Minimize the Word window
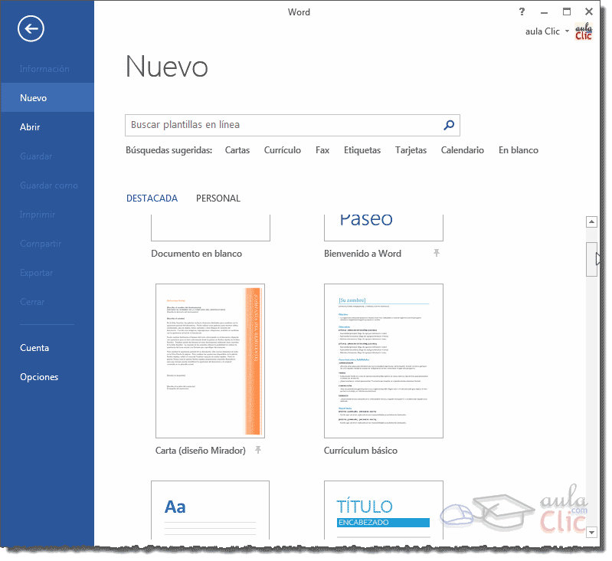 [544, 12]
